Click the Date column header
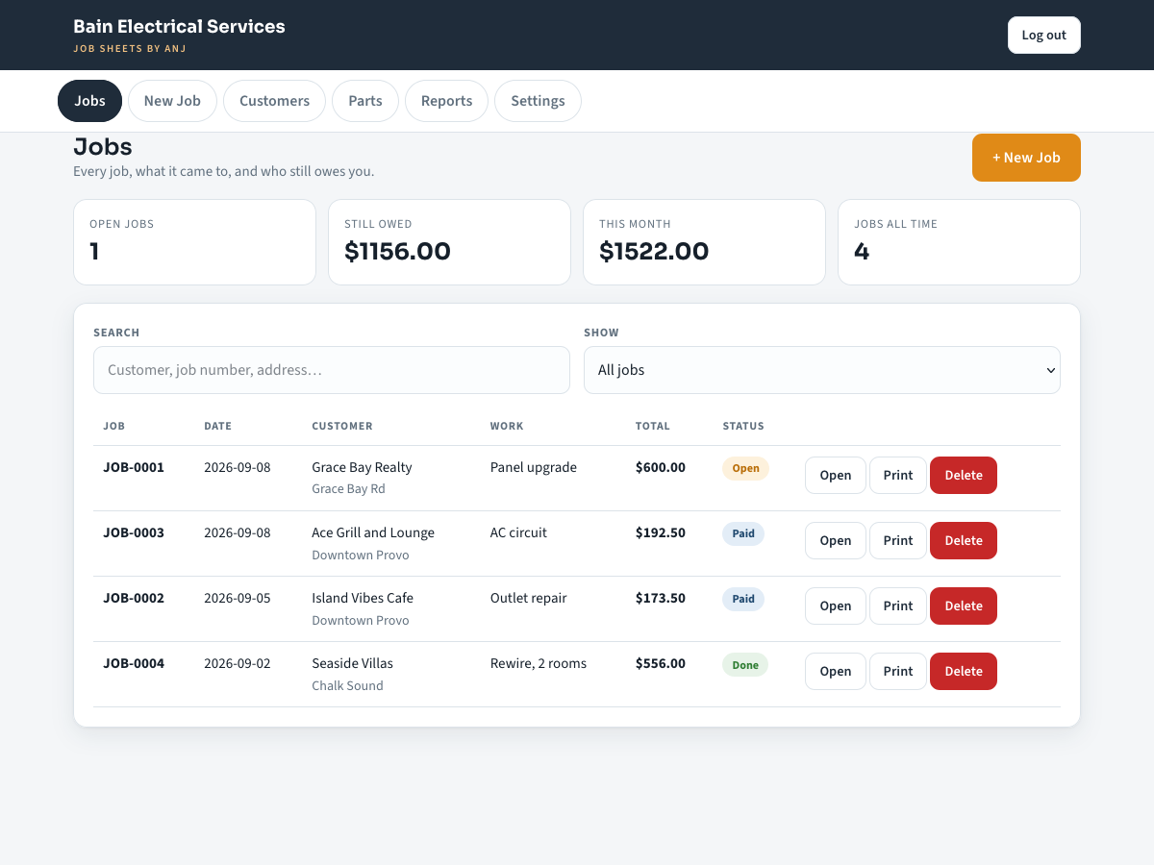 (x=217, y=426)
